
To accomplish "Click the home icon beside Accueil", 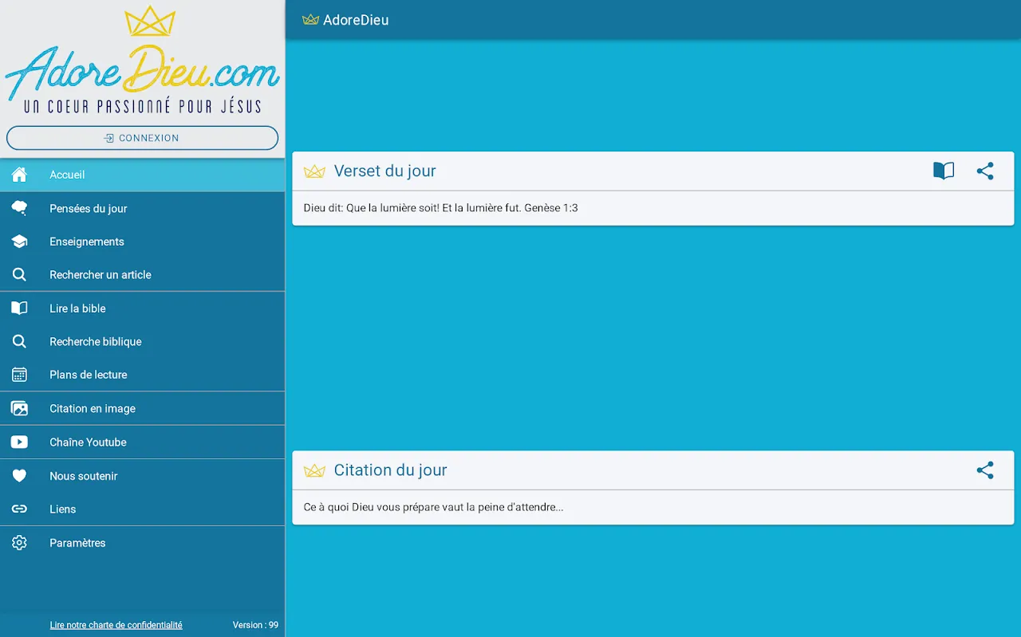I will coord(19,175).
